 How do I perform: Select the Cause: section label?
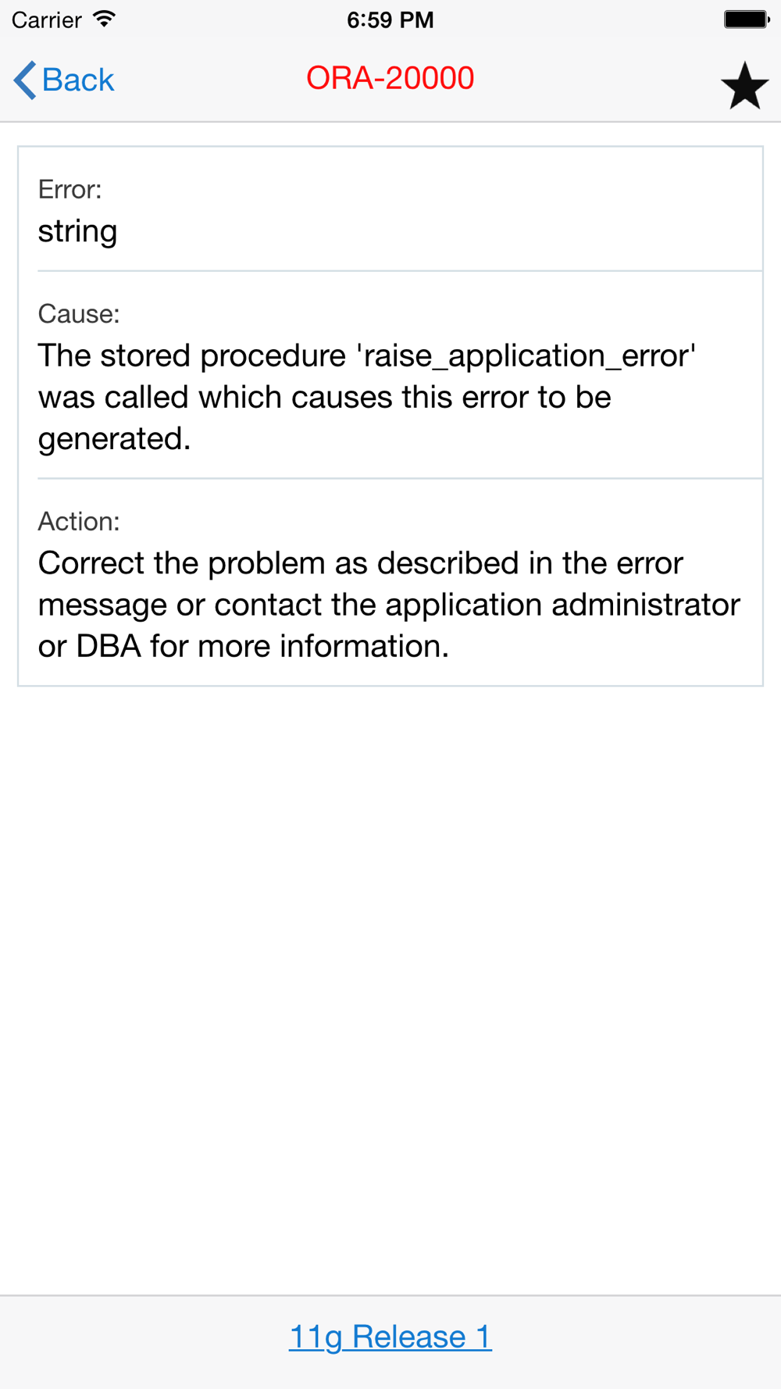coord(79,314)
